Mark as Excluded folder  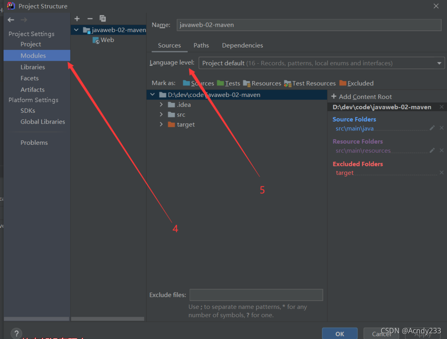tap(356, 83)
